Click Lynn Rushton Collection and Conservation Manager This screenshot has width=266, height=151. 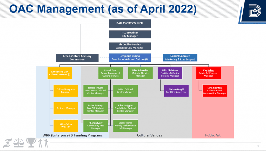pyautogui.click(x=215, y=91)
